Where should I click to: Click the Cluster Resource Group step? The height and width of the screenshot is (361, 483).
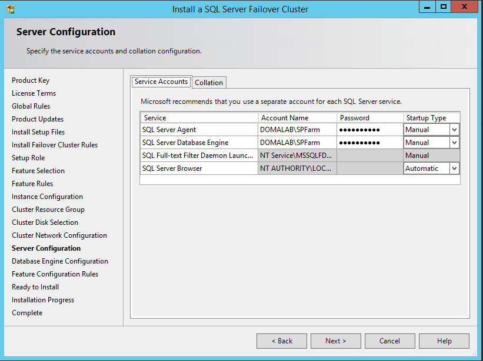48,210
